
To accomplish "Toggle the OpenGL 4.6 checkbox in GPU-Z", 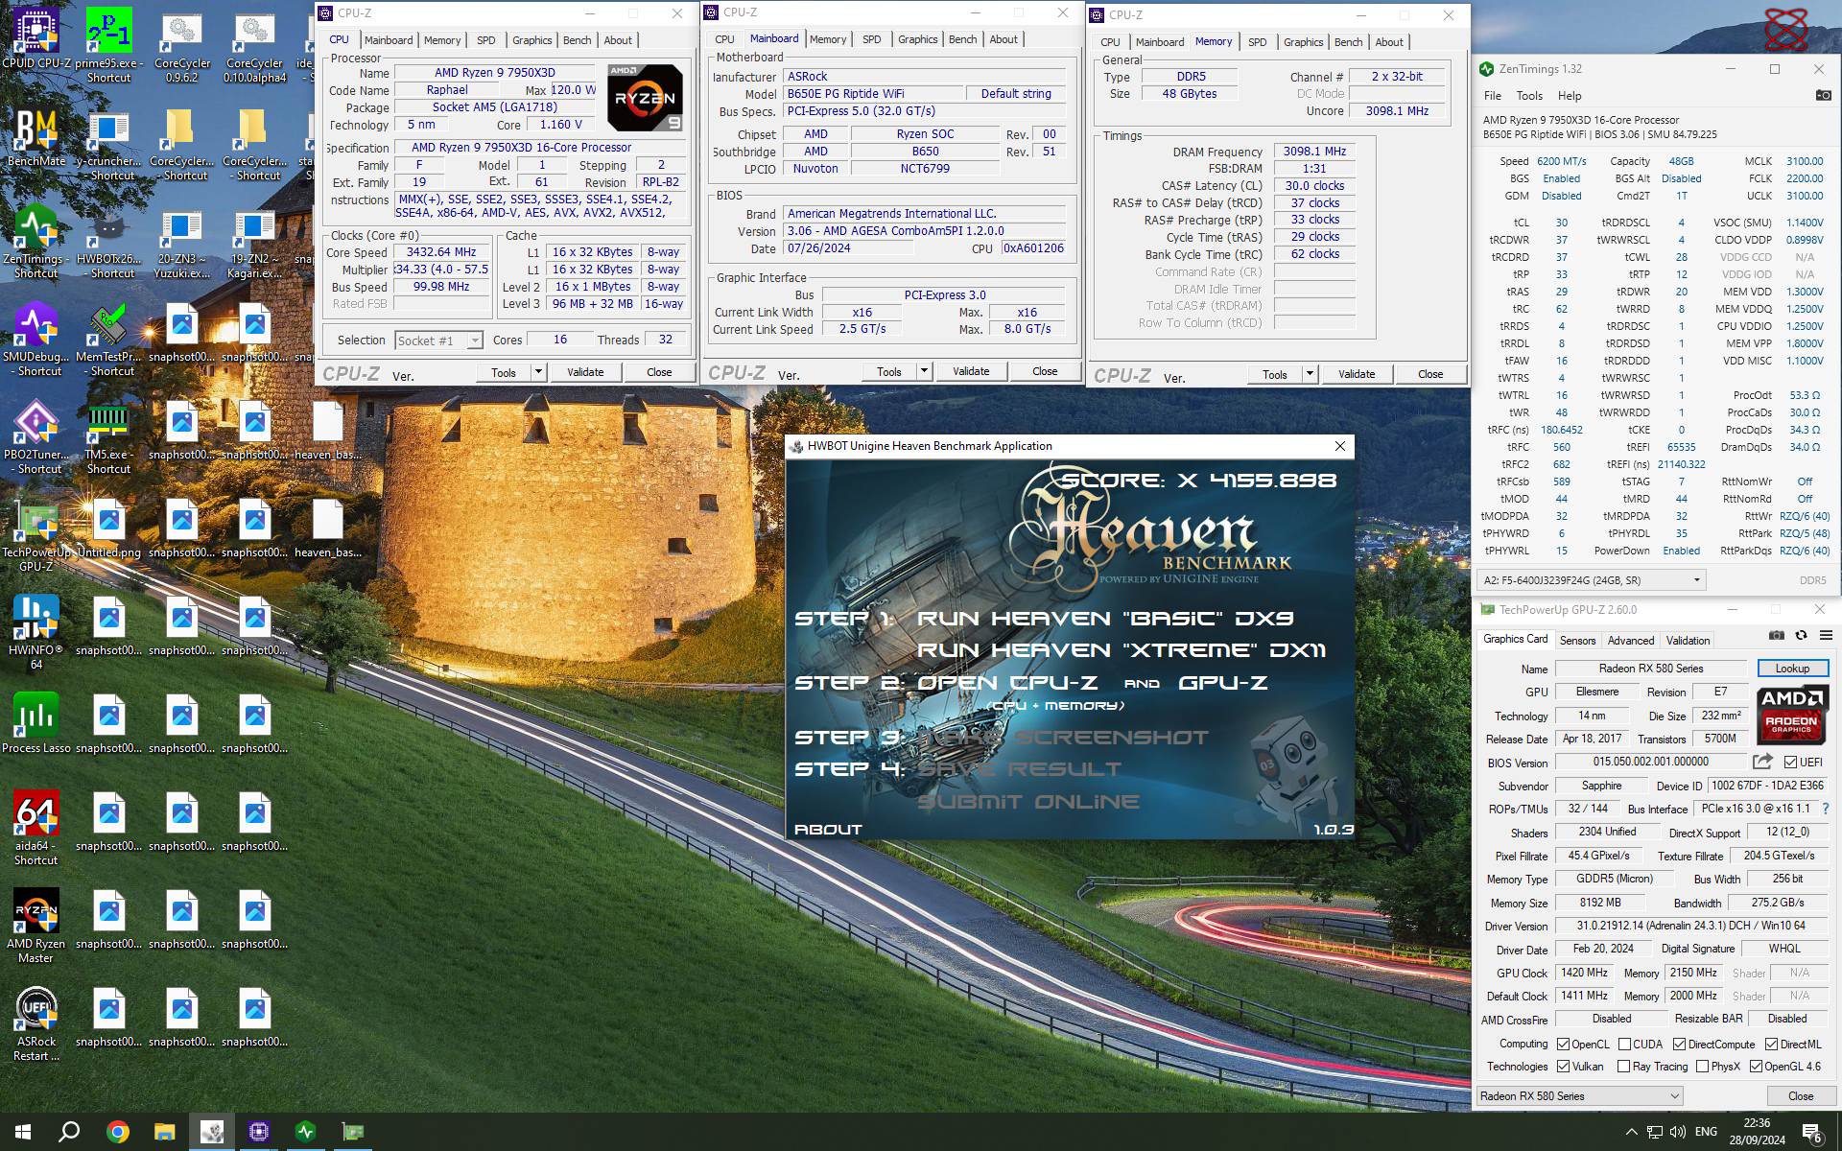I will tap(1756, 1067).
